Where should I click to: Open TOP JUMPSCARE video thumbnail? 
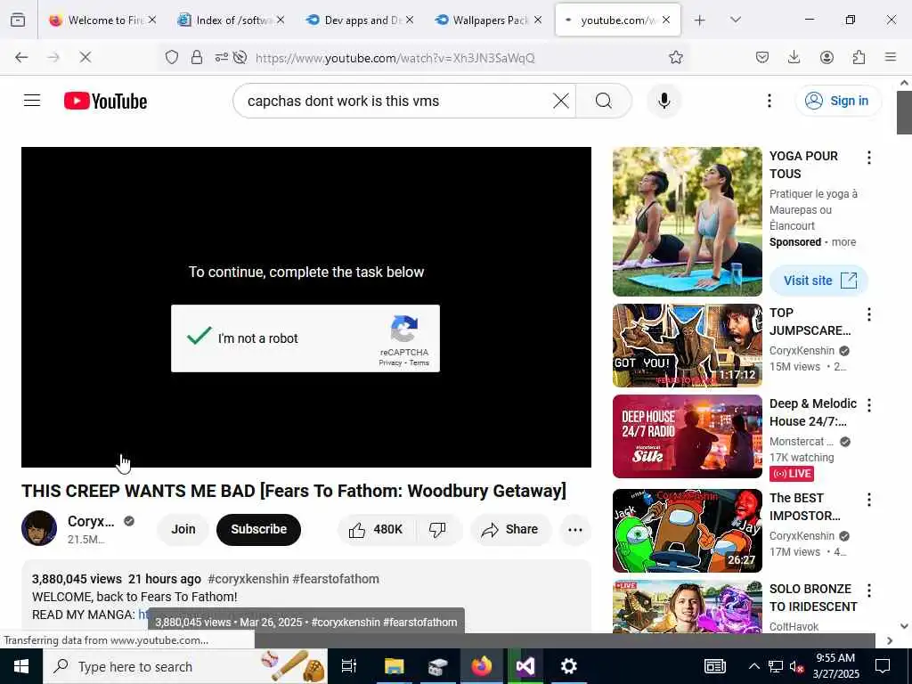pyautogui.click(x=687, y=346)
